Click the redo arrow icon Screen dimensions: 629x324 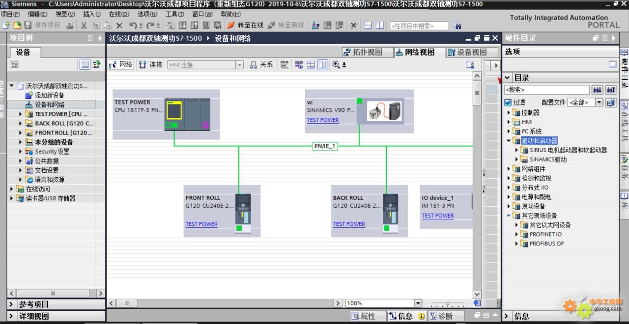pos(150,25)
